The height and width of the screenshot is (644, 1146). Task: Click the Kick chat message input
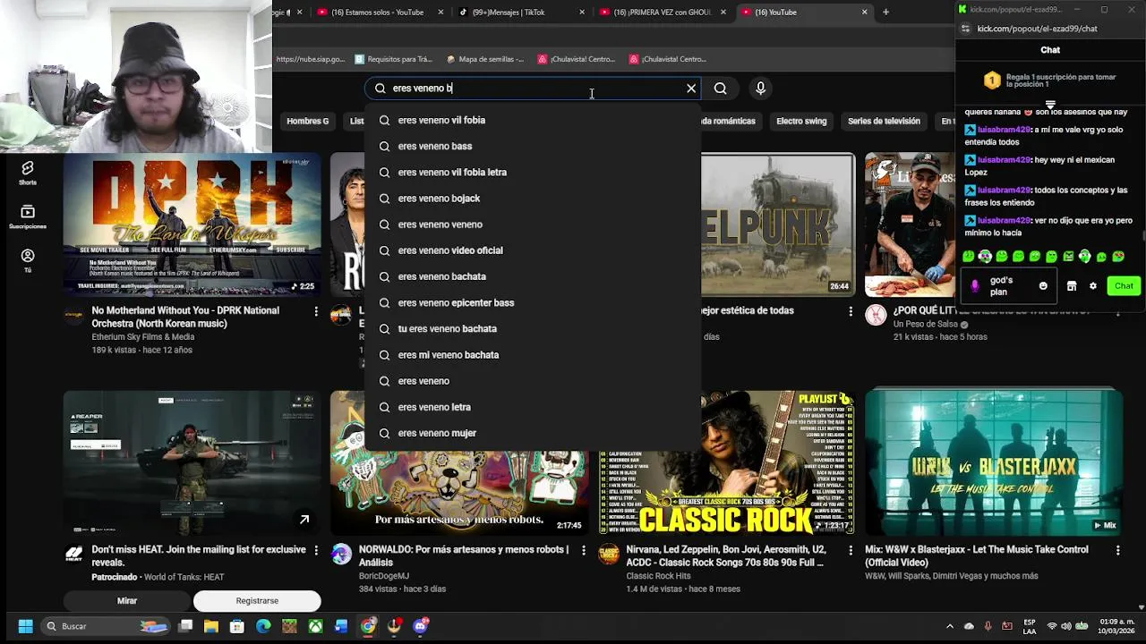1007,286
